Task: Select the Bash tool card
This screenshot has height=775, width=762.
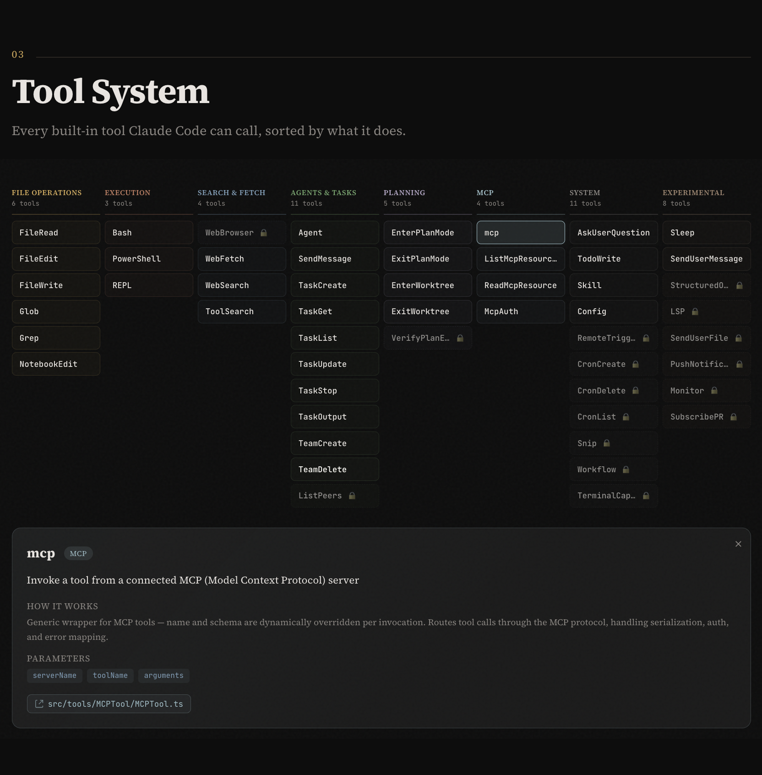Action: pos(149,233)
